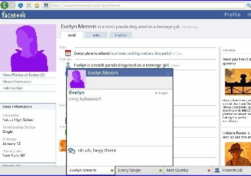This screenshot has width=251, height=176.
Task: Open the View Information link
Action: 17,81
